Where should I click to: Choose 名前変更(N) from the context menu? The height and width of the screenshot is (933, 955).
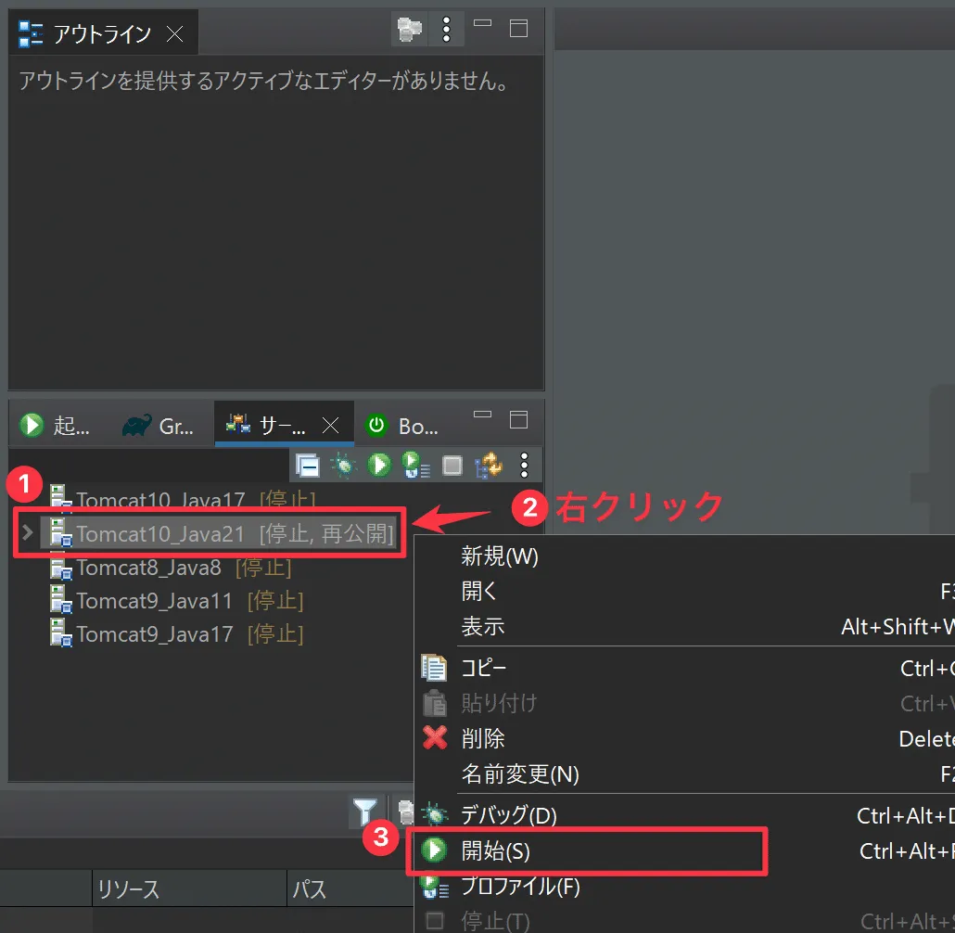684,774
